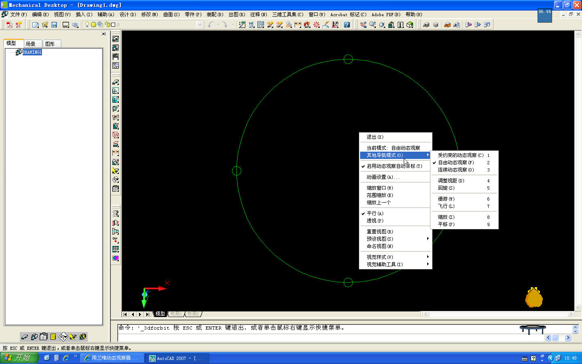Click the first Acrobat PDF toolbar icon
Screen dimensions: 582x364
(9, 25)
